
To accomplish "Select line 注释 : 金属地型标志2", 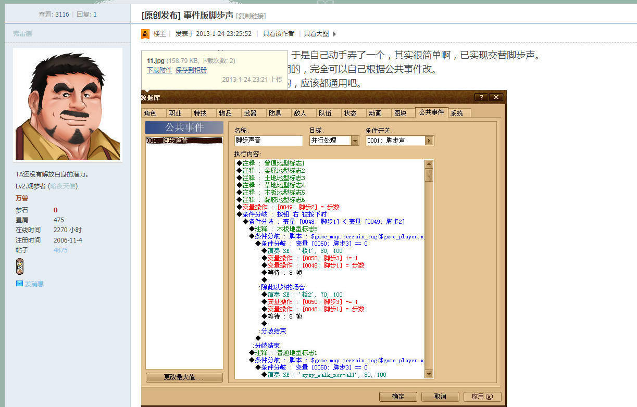I will [x=270, y=171].
